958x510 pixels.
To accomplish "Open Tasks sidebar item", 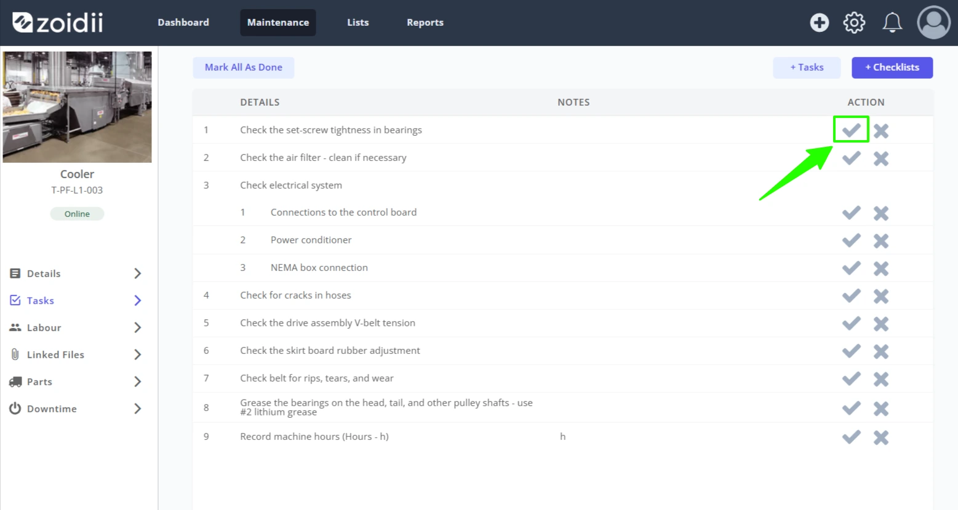I will [x=76, y=300].
